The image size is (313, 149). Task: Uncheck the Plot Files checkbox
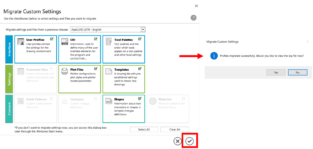point(95,69)
